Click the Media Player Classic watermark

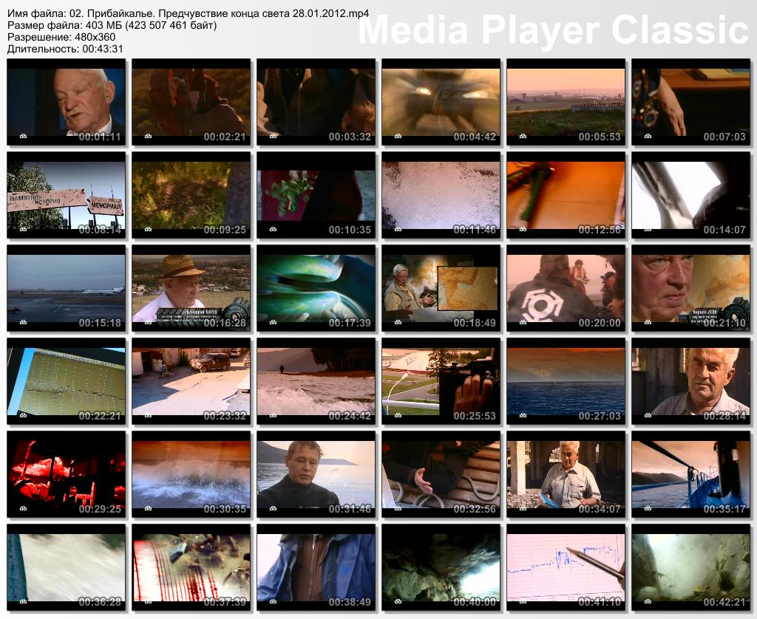(553, 31)
